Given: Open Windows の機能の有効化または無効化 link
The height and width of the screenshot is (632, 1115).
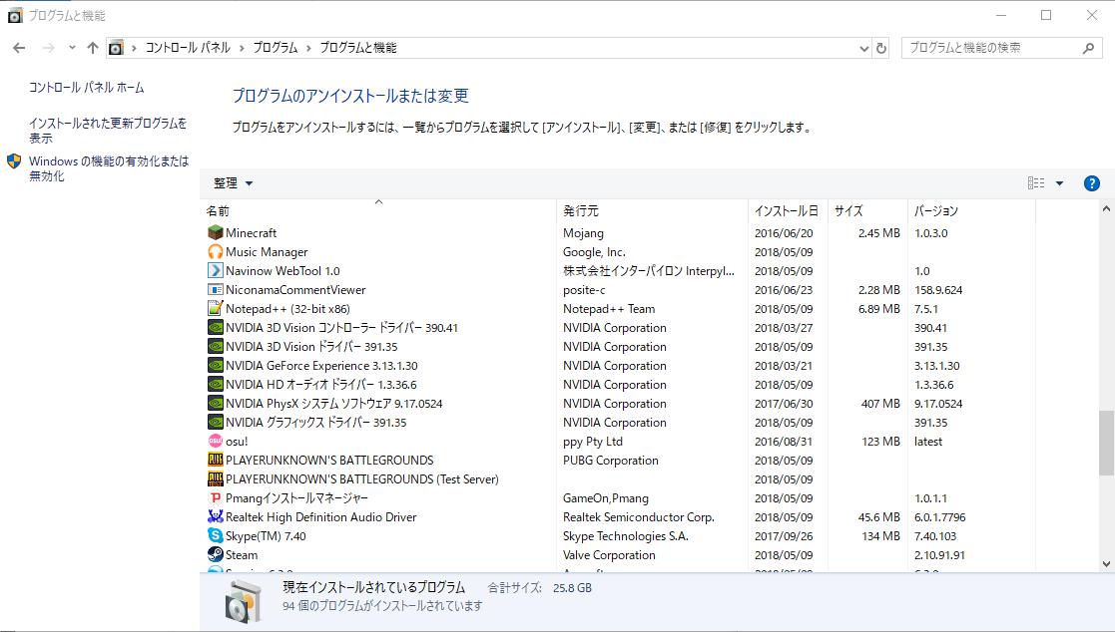Looking at the screenshot, I should tap(108, 168).
